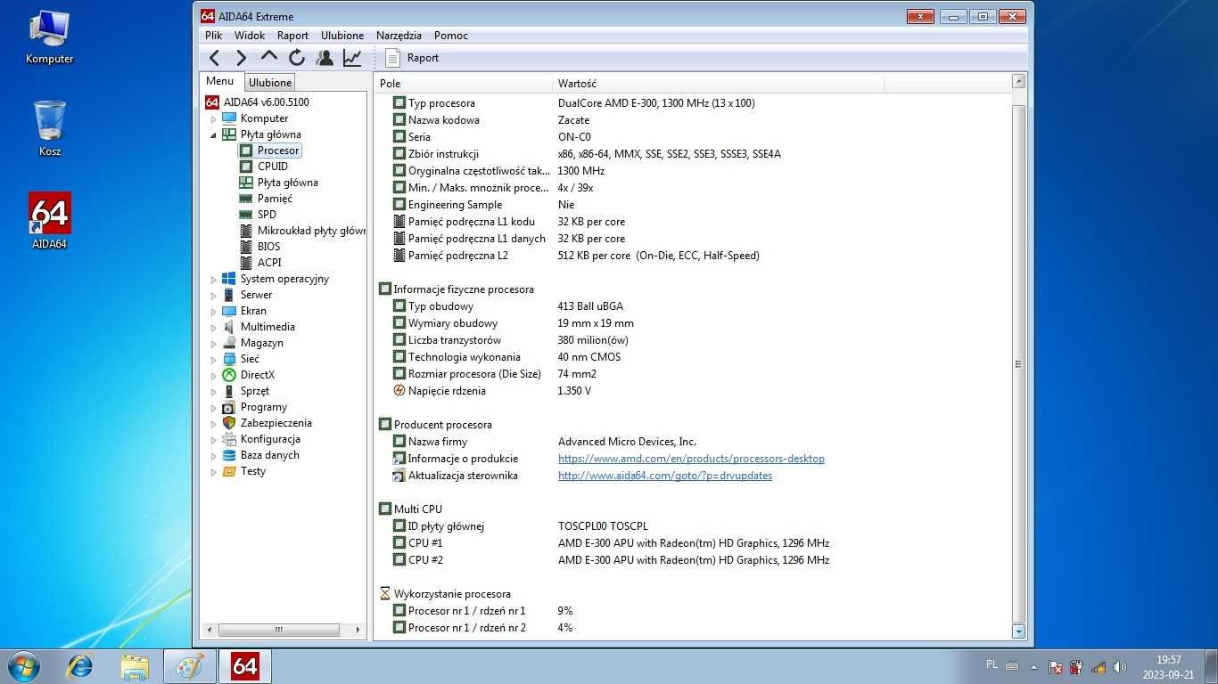Expand the Komputer tree node
Screen dimensions: 1218x684
coord(213,118)
